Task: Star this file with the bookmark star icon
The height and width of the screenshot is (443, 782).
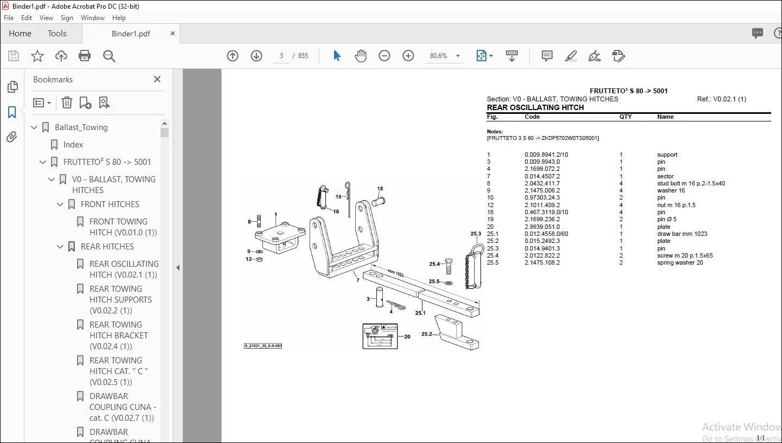Action: [37, 56]
